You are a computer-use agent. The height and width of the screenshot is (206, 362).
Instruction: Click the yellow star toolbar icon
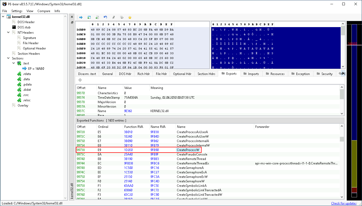pos(130,17)
